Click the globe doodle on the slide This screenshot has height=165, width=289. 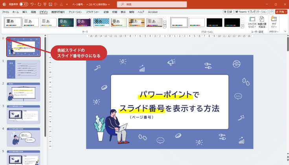[236, 64]
